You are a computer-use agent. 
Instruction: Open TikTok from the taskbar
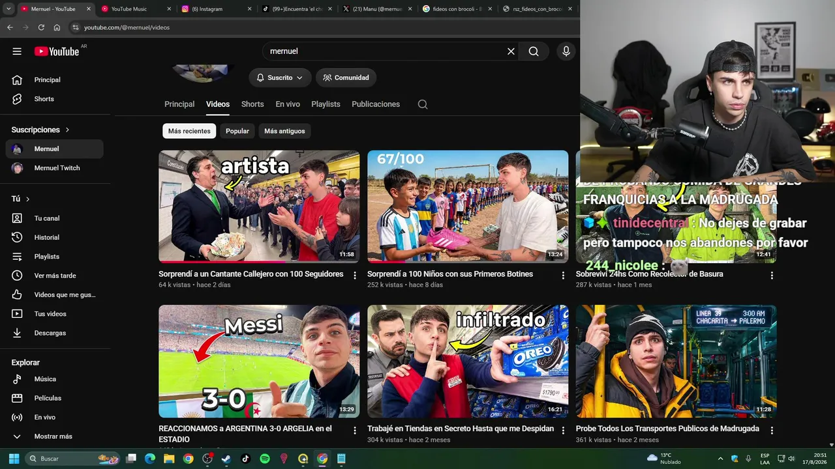(x=246, y=459)
